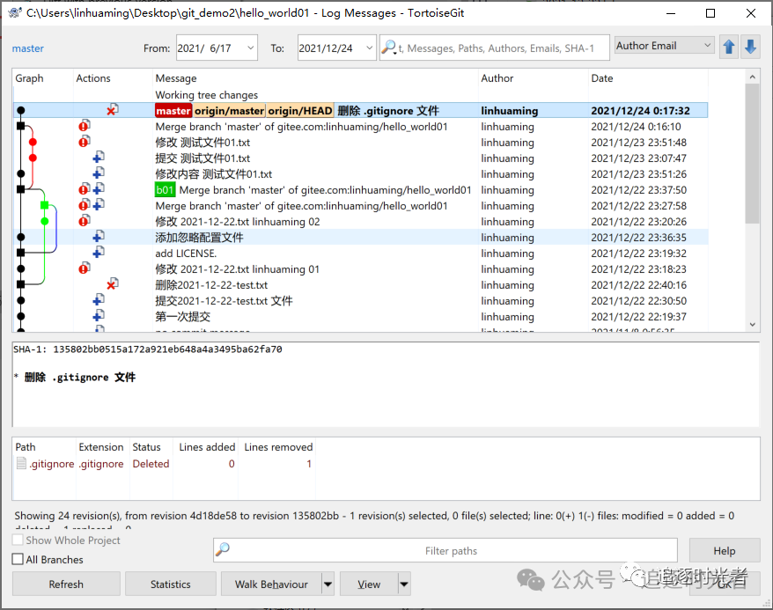773x610 pixels.
Task: Toggle the Show Whole Project checkbox
Action: [x=18, y=540]
